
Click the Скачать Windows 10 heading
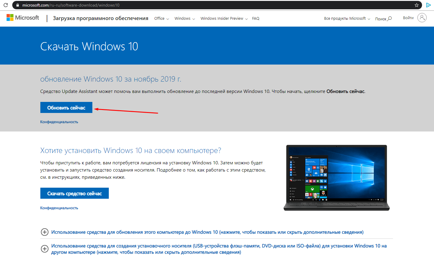tap(89, 46)
